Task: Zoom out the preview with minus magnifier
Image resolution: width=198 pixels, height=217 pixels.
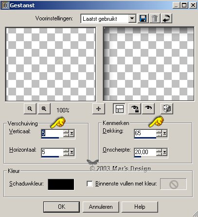Action: point(30,109)
